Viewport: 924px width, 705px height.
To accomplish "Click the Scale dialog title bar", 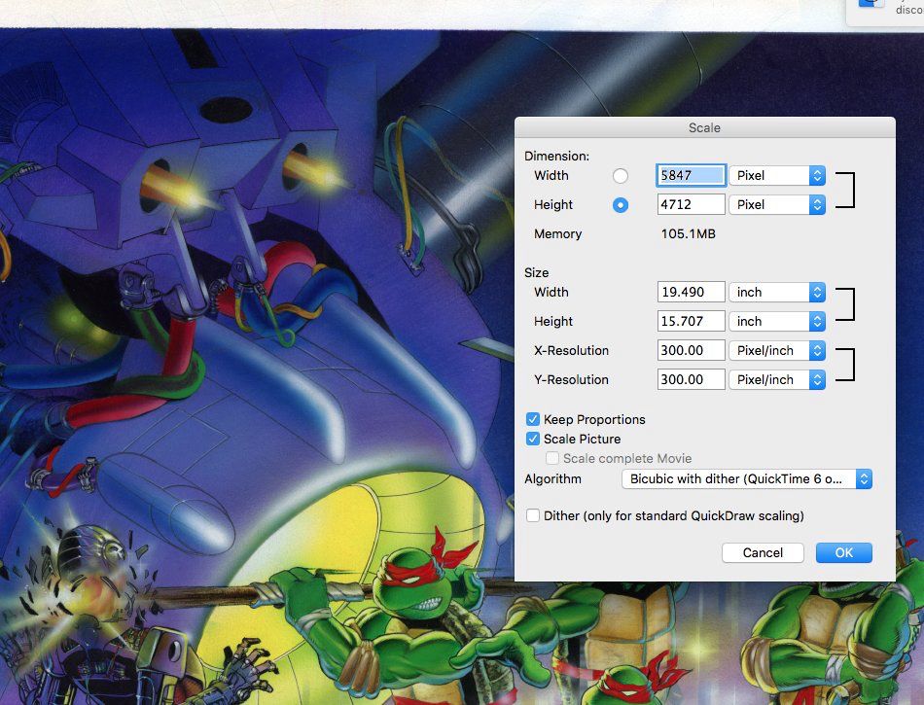I will (705, 127).
